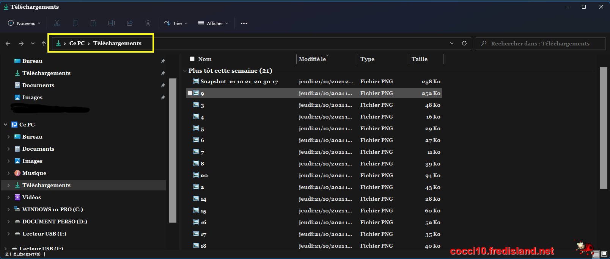Sort by Taille column header
The image size is (610, 259).
[420, 59]
